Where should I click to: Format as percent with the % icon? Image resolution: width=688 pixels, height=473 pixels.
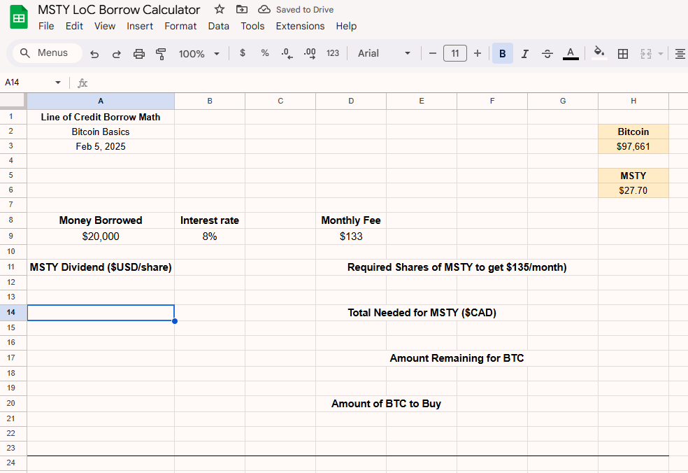264,53
